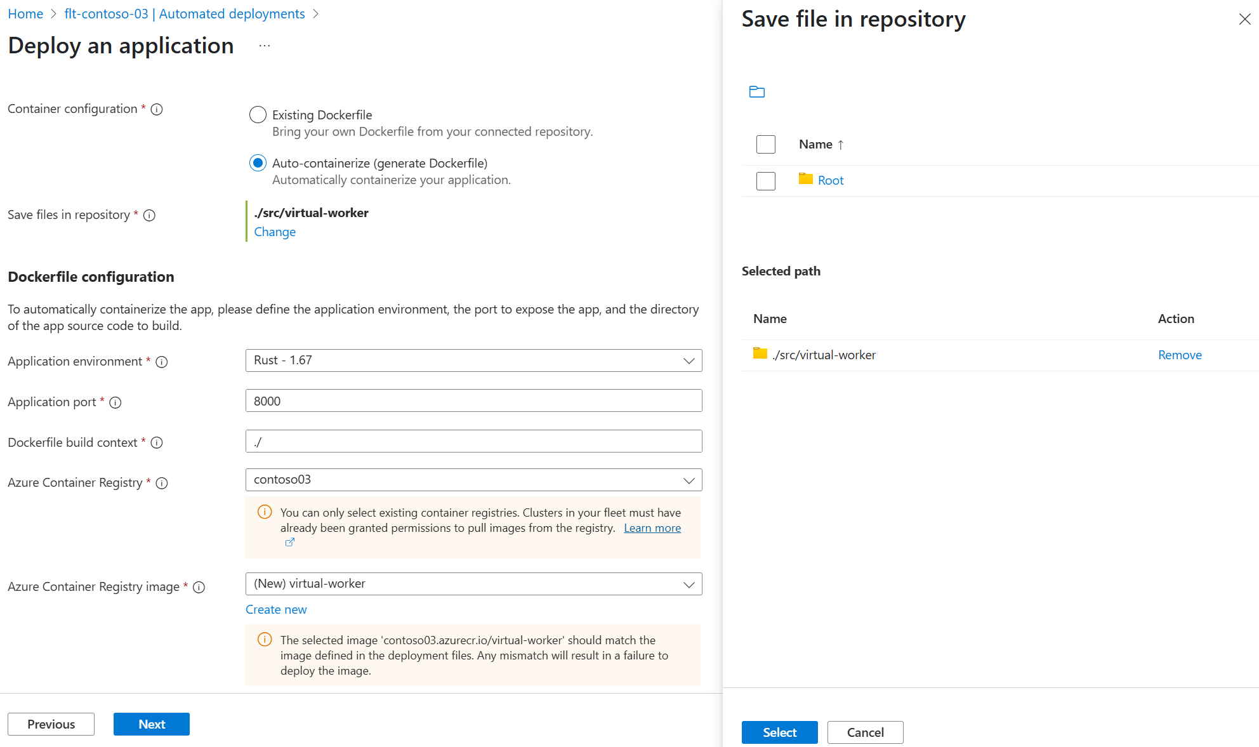
Task: Open the ellipsis menu beside Deploy an application
Action: 265,46
